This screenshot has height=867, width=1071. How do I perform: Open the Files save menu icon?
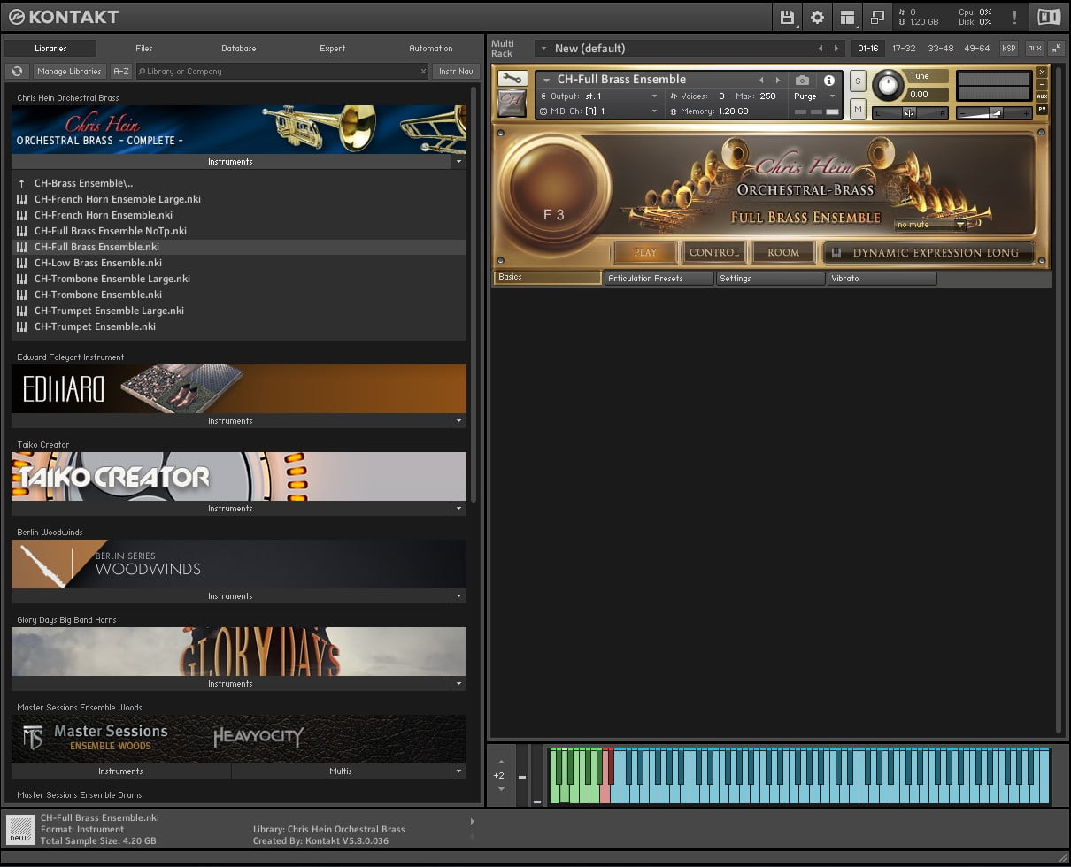(x=787, y=17)
